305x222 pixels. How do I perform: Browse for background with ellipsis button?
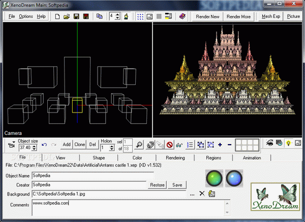coord(192,194)
